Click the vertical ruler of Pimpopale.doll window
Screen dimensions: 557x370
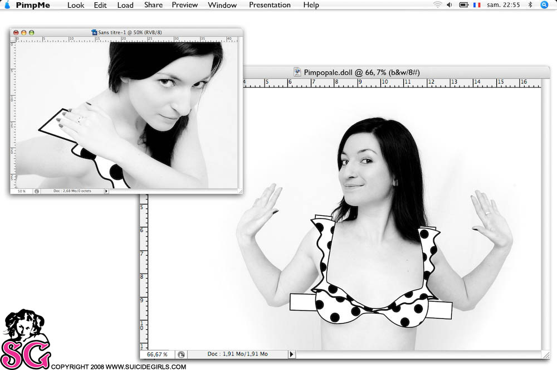point(144,272)
